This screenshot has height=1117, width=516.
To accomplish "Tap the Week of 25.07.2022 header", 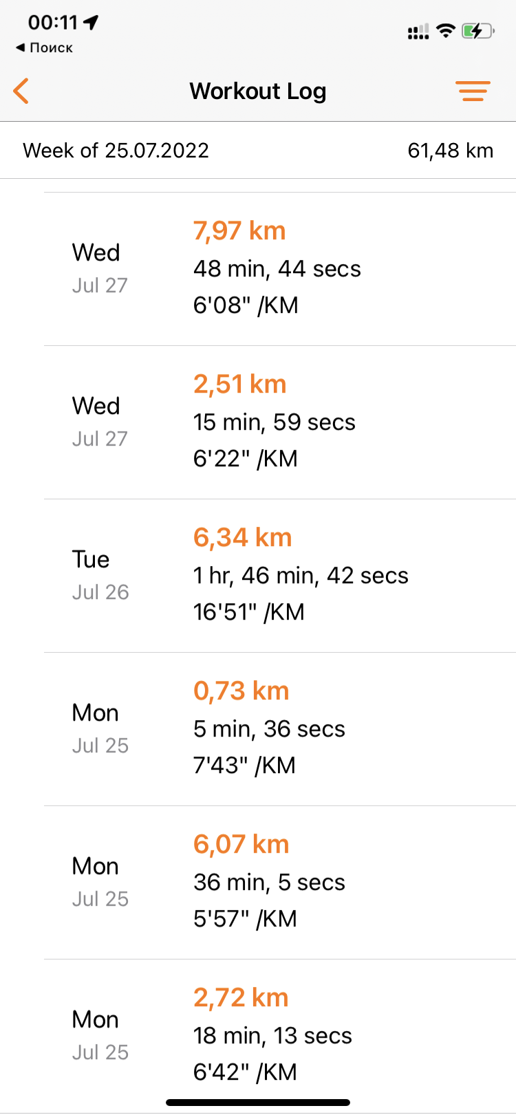I will (116, 151).
